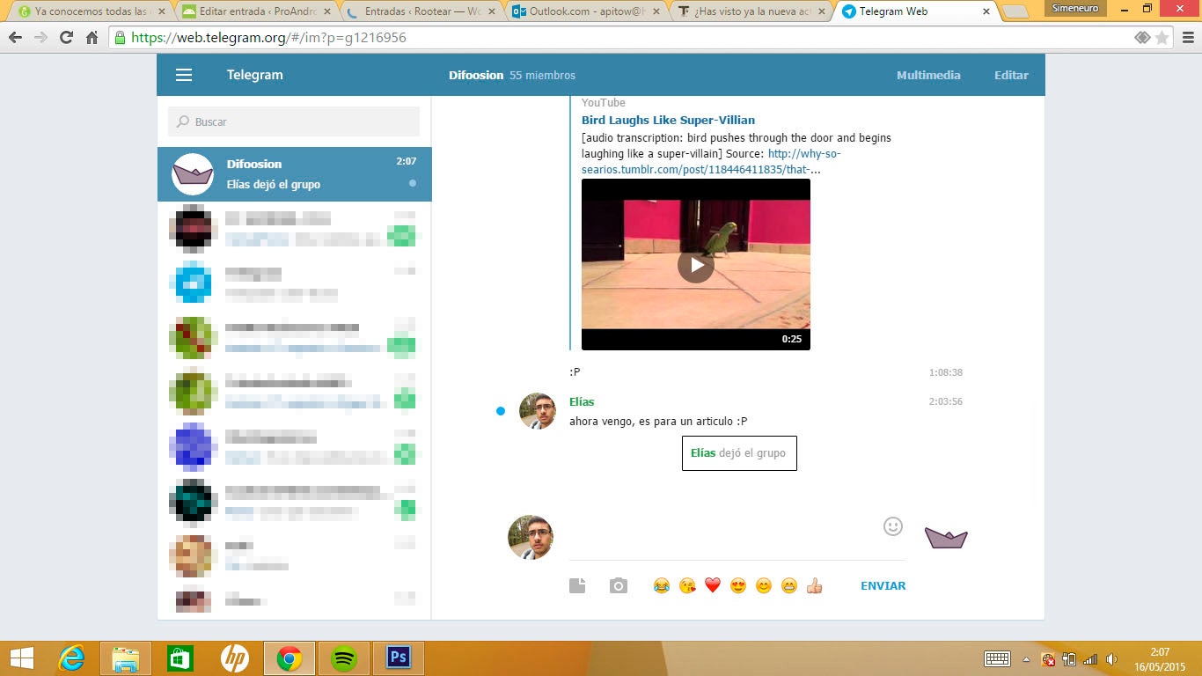
Task: Attach a file with document icon
Action: (577, 585)
